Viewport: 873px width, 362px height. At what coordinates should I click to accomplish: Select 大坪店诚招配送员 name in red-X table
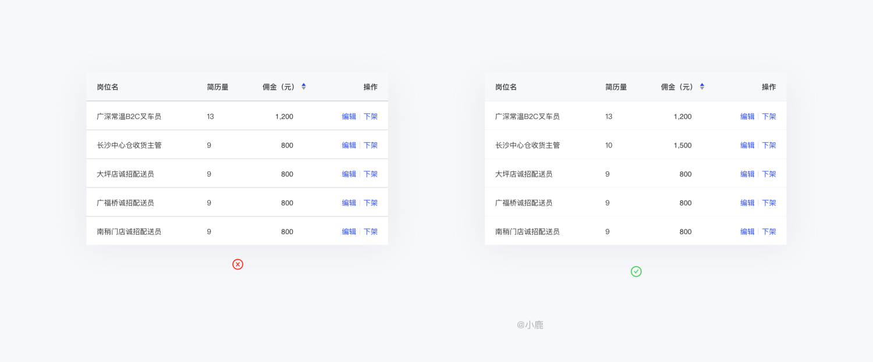(126, 174)
